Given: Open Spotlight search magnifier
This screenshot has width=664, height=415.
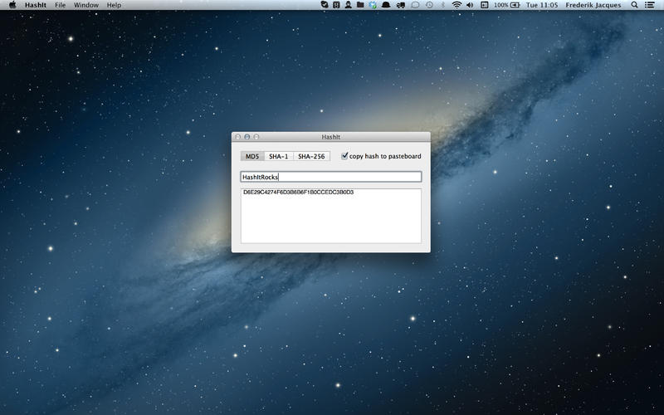Looking at the screenshot, I should click(x=635, y=5).
